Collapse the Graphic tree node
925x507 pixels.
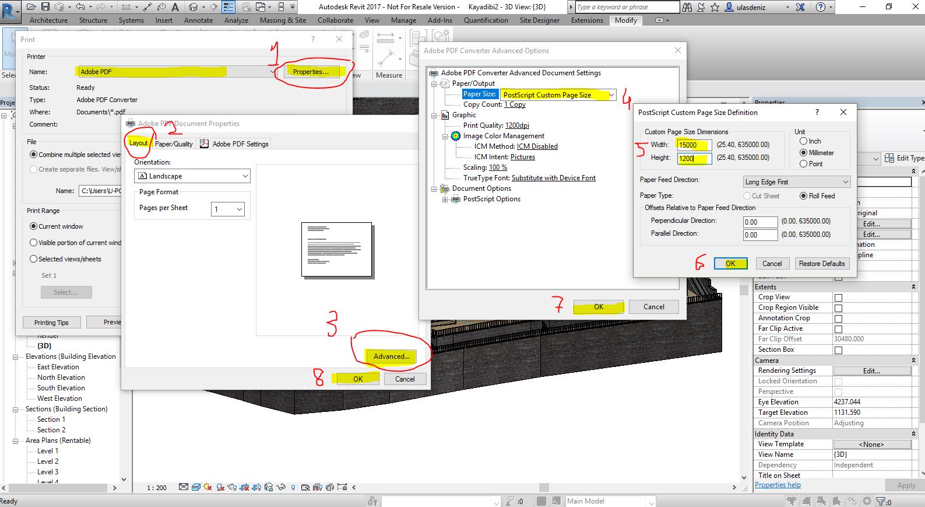pyautogui.click(x=434, y=116)
